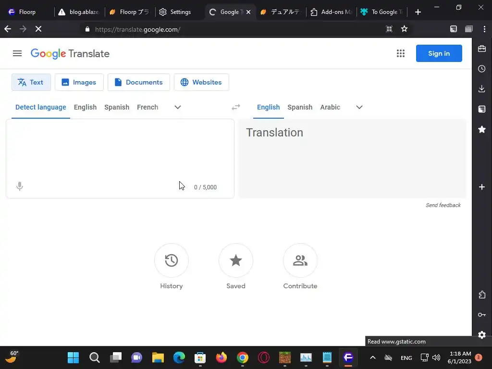
Task: Switch to the blog.ablaze tab
Action: point(80,12)
